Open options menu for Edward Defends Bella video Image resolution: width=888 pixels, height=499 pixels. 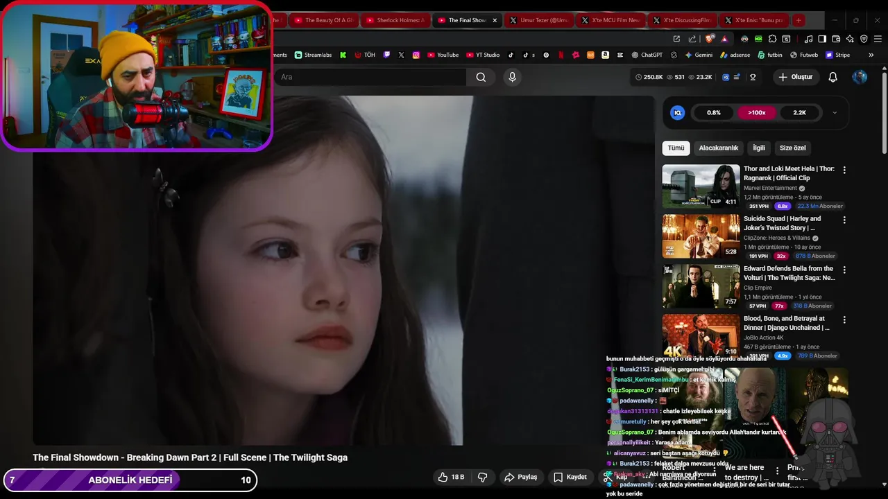pyautogui.click(x=844, y=270)
